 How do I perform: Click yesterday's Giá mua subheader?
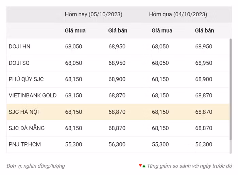[x=162, y=31]
